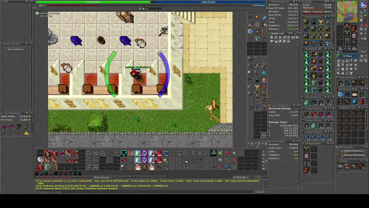Click the red backpack equipment slot
This screenshot has width=369, height=208.
(x=354, y=29)
